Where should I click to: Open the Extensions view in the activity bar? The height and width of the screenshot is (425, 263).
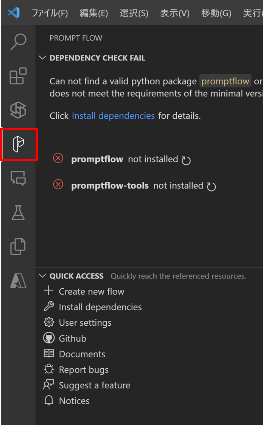(x=18, y=76)
